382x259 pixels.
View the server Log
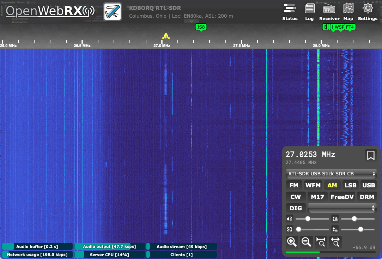(x=309, y=12)
